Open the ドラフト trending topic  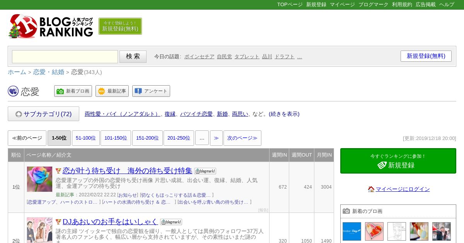point(285,56)
